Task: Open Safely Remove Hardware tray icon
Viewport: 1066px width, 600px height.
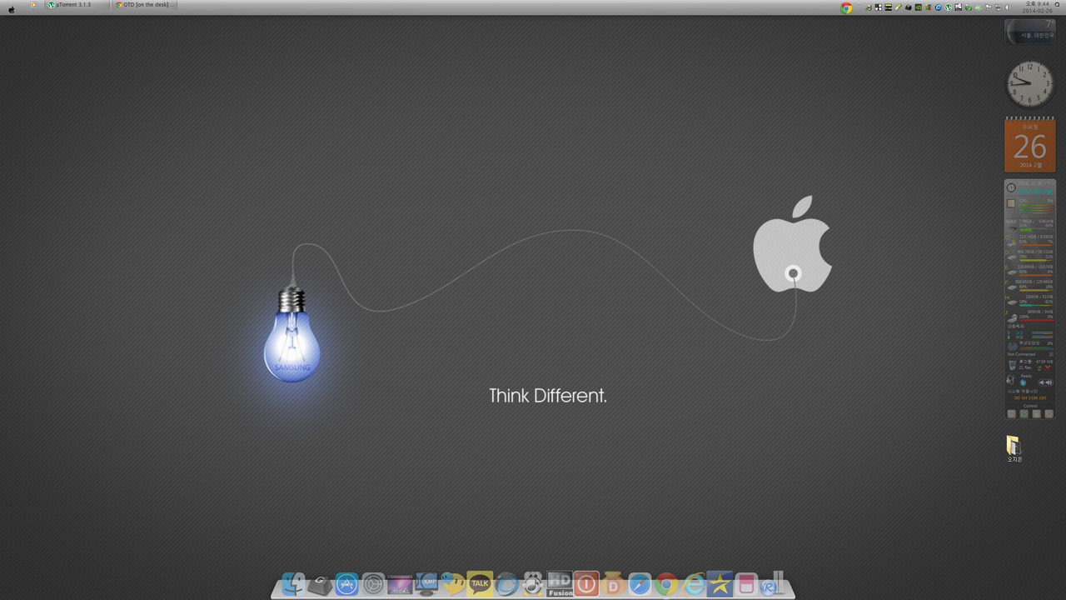Action: point(969,7)
